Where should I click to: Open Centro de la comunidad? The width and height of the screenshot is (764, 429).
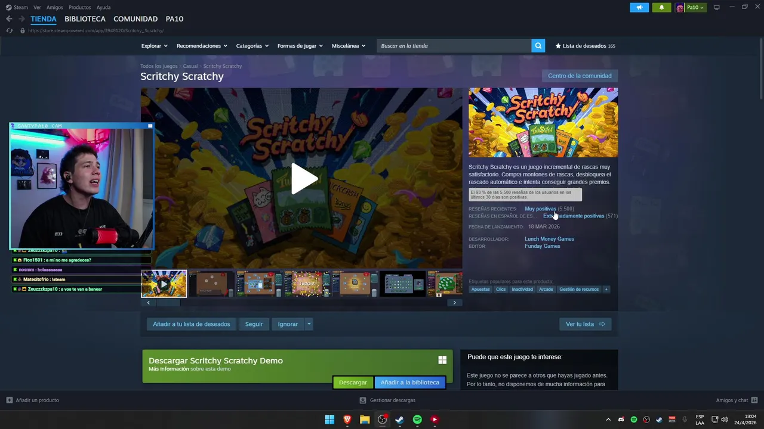tap(580, 76)
